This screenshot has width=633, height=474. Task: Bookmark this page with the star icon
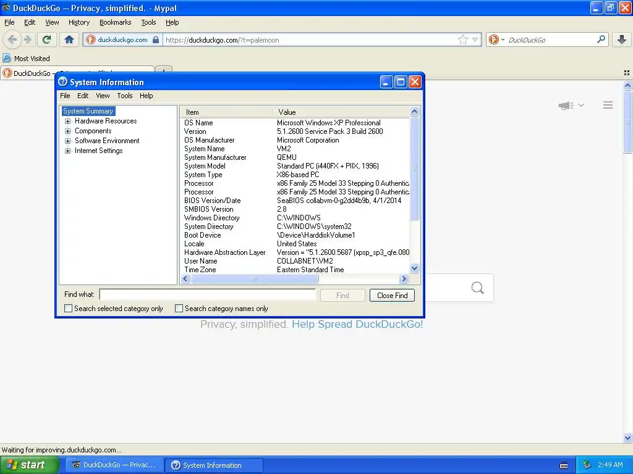pyautogui.click(x=462, y=39)
